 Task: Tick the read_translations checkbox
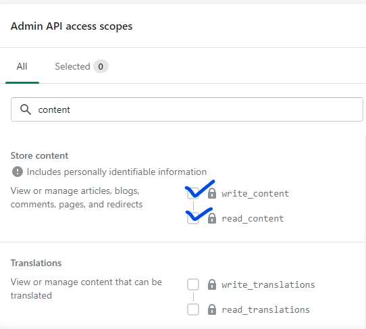point(193,309)
